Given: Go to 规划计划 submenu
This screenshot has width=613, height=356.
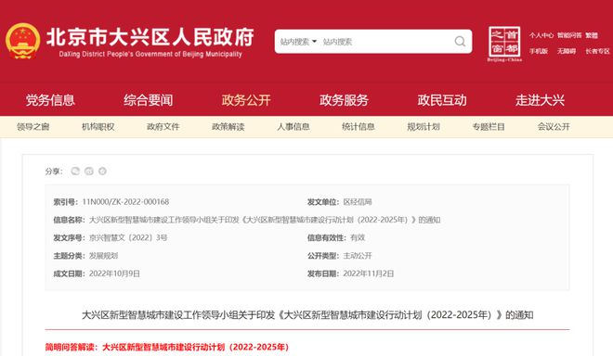Looking at the screenshot, I should 424,126.
